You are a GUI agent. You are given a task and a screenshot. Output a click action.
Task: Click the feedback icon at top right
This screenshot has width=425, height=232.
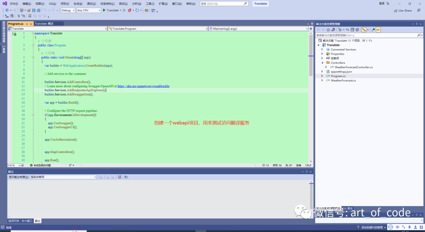[x=419, y=10]
